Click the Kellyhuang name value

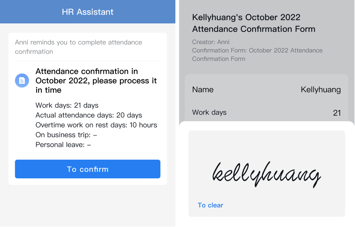(x=321, y=90)
